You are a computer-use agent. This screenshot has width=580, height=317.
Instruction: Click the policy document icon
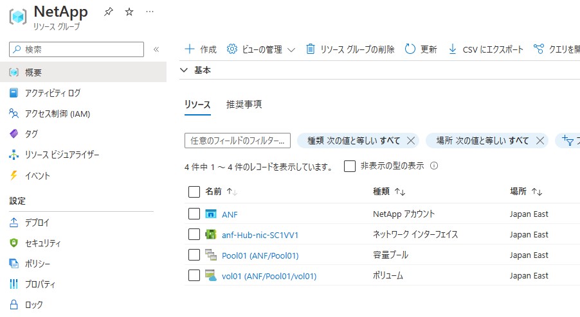[14, 264]
